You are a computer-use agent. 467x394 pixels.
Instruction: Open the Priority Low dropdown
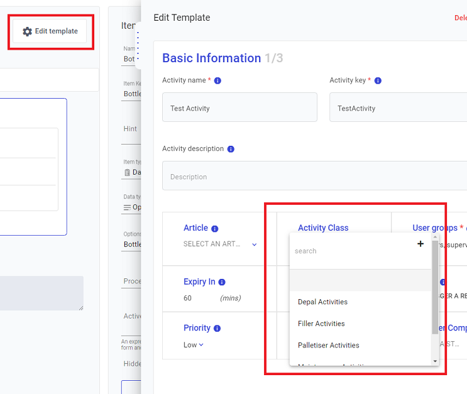[x=193, y=344]
